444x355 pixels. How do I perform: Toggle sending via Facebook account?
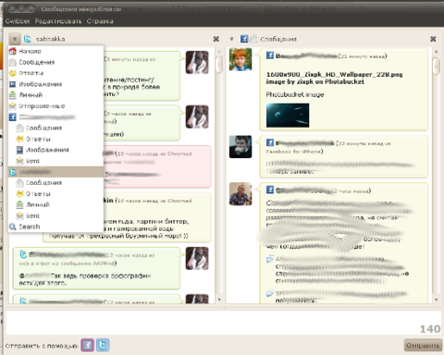click(x=88, y=345)
